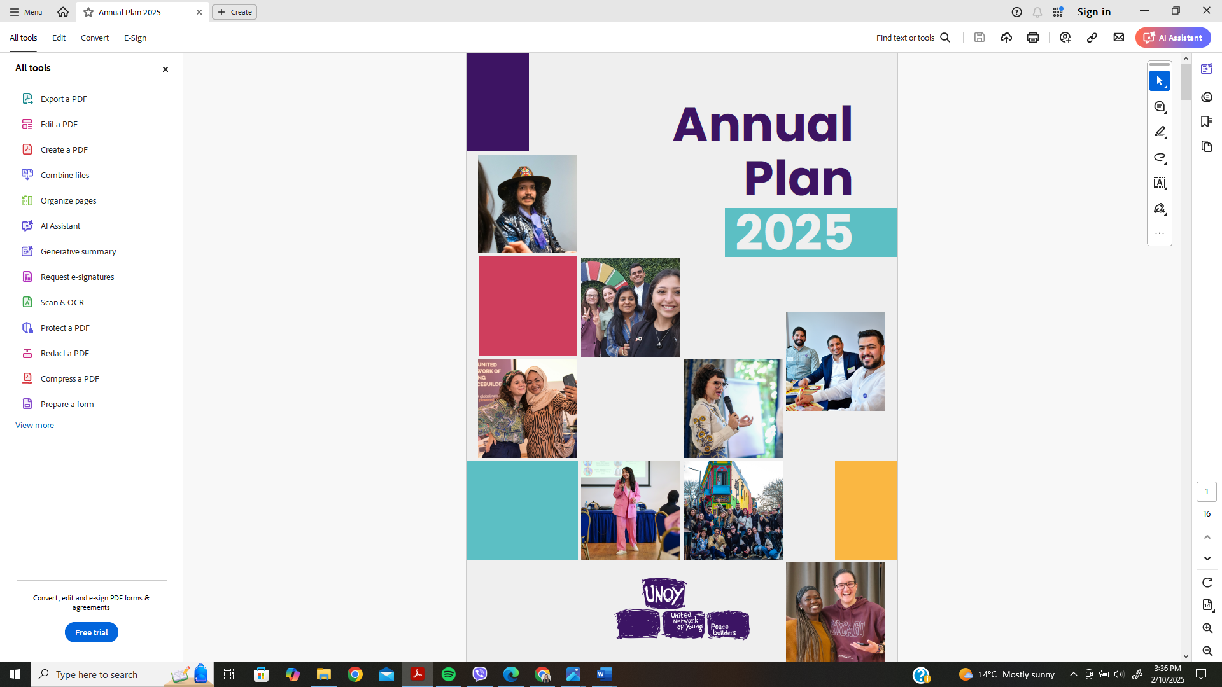Open the Convert menu tab
The height and width of the screenshot is (687, 1222).
point(94,38)
